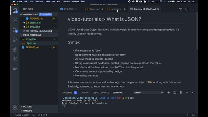Click the what-is-json branch in status bar

(x=21, y=115)
